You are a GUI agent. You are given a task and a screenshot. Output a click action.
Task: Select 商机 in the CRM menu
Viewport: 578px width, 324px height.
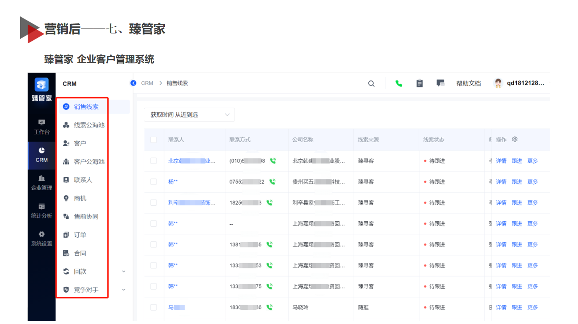[80, 198]
